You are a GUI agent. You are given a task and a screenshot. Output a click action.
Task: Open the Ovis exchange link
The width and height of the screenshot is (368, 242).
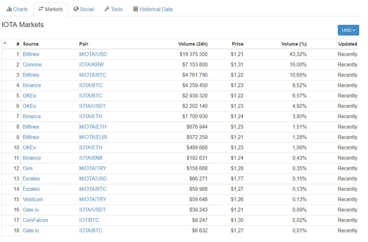28,168
